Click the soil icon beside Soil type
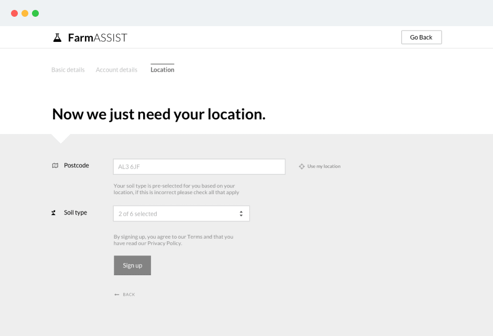This screenshot has width=493, height=336. click(x=53, y=212)
